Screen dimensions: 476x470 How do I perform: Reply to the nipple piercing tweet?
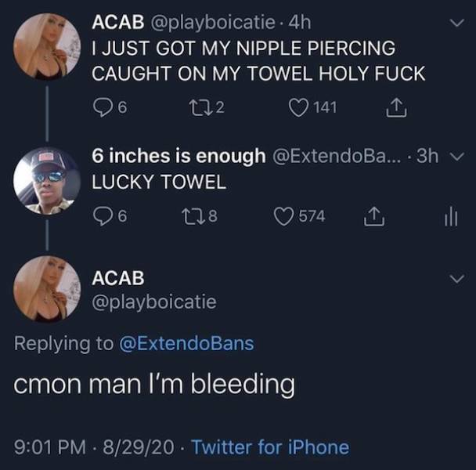coord(101,107)
